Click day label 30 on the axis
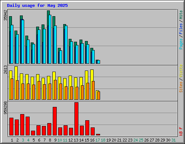Viewport: 185px width, 144px height. click(x=168, y=140)
